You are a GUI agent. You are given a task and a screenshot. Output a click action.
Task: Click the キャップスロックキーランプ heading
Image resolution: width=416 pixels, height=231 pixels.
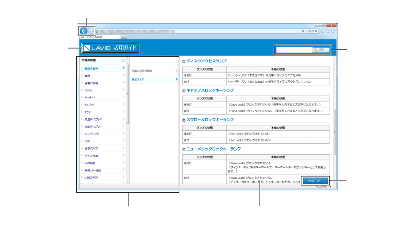(210, 91)
